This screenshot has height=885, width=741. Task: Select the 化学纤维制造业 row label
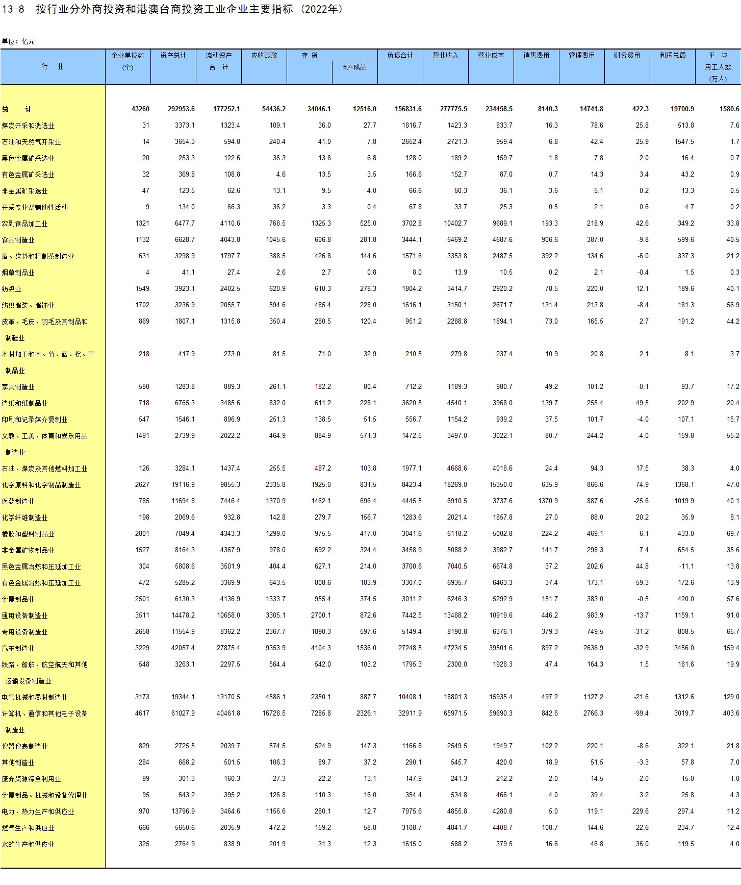pyautogui.click(x=25, y=518)
